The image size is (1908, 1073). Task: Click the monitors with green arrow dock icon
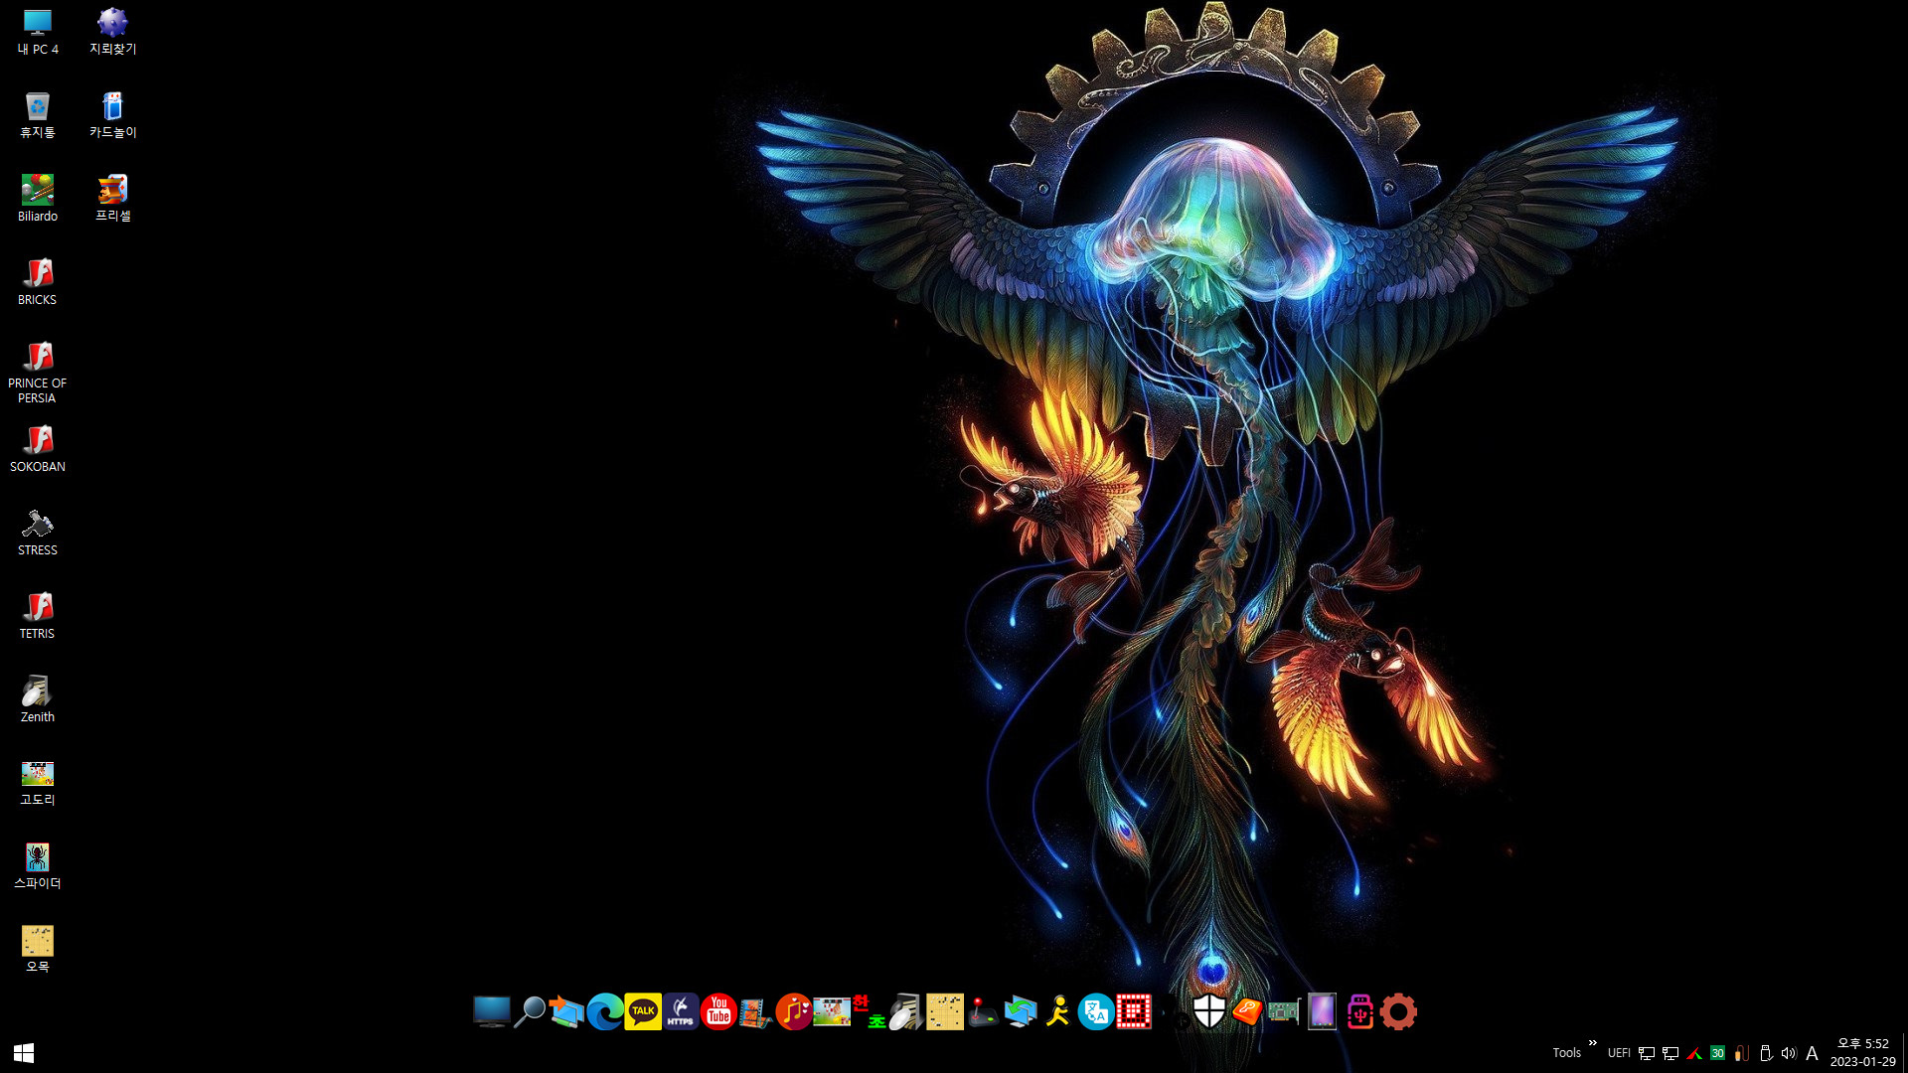(x=1020, y=1011)
